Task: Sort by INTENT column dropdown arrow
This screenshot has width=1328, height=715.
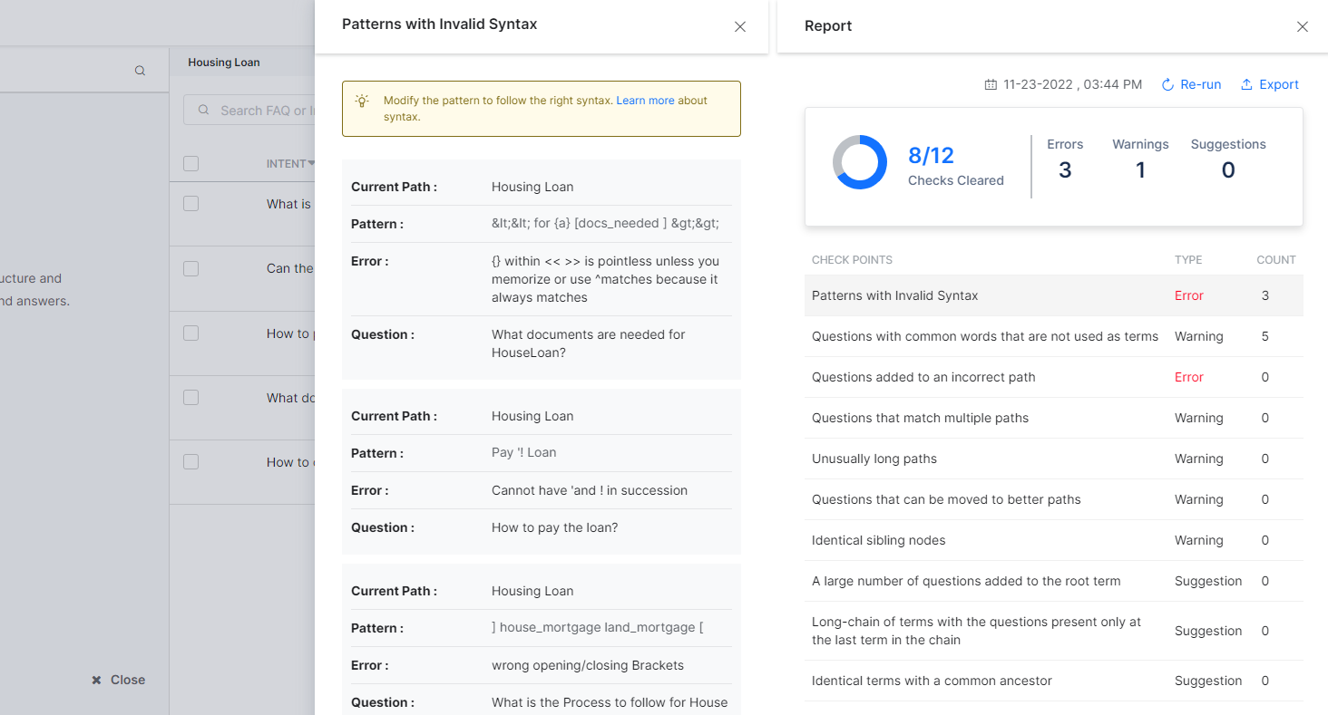Action: [311, 164]
